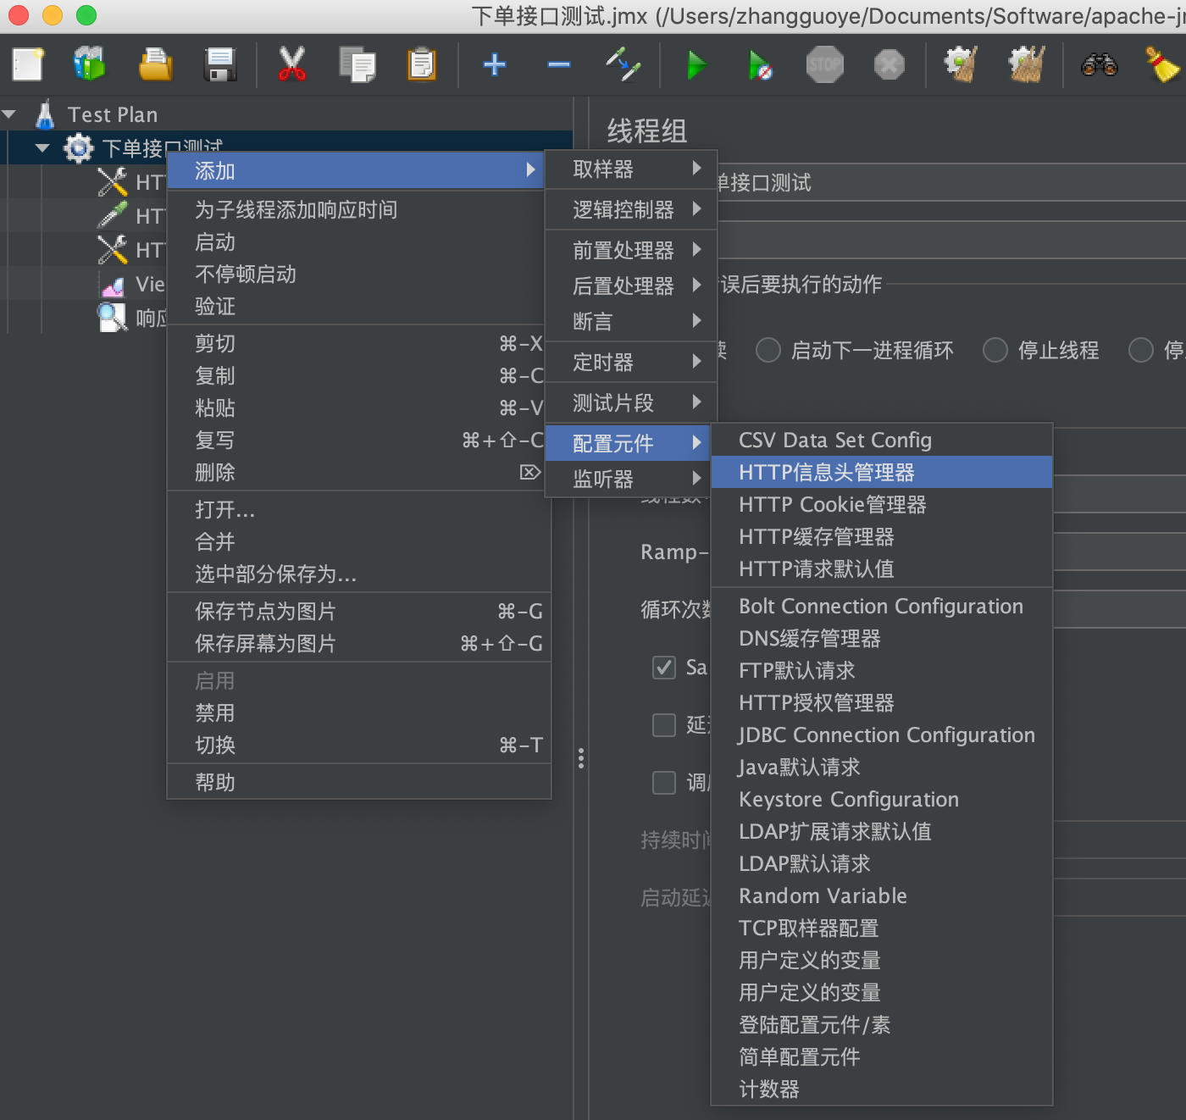Click the Copy icon in toolbar

click(357, 64)
